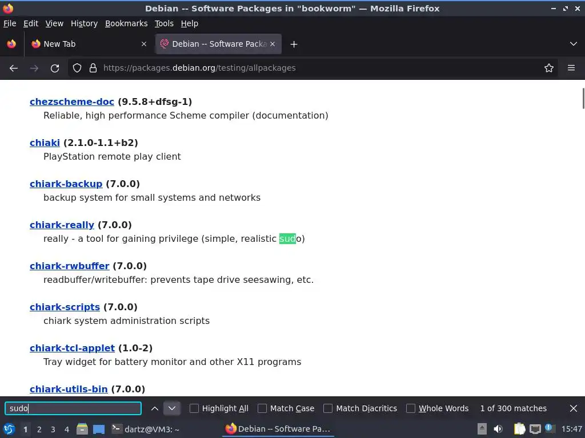Screen dimensions: 585x438
Task: View site security padlock info
Action: pyautogui.click(x=93, y=68)
